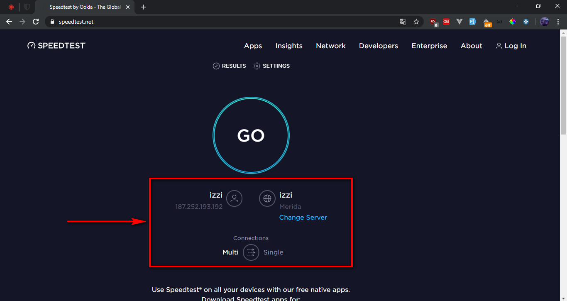The width and height of the screenshot is (567, 301).
Task: Click the izzi ISP user icon
Action: (x=234, y=198)
